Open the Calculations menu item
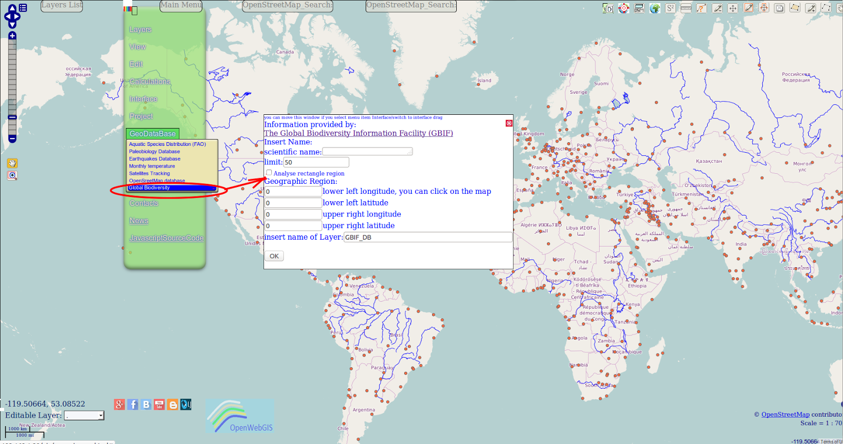This screenshot has height=444, width=843. (x=150, y=82)
